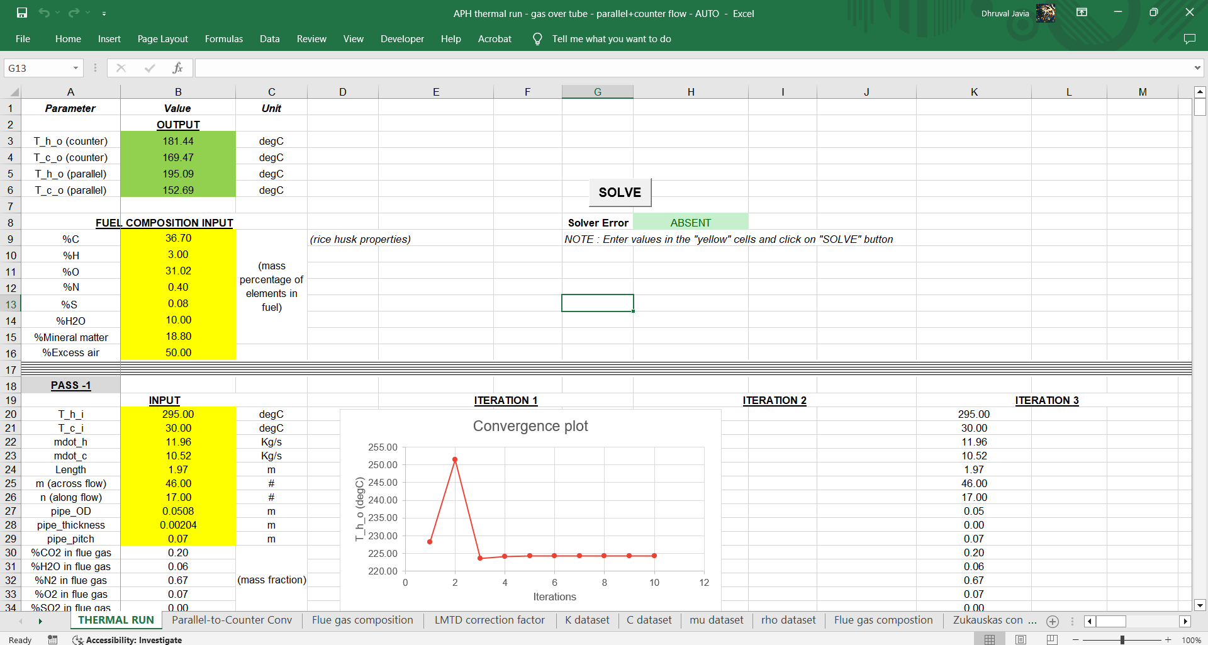This screenshot has height=645, width=1208.
Task: Open the View tab
Action: pyautogui.click(x=354, y=39)
